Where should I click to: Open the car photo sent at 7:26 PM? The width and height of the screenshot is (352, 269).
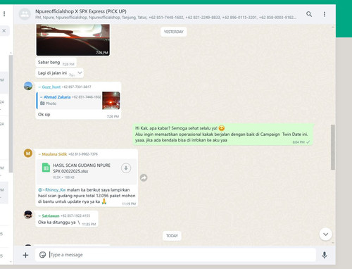pyautogui.click(x=73, y=40)
